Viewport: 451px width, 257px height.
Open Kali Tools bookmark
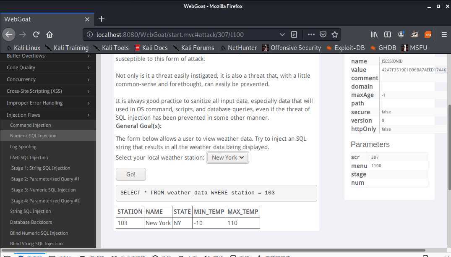pos(111,48)
